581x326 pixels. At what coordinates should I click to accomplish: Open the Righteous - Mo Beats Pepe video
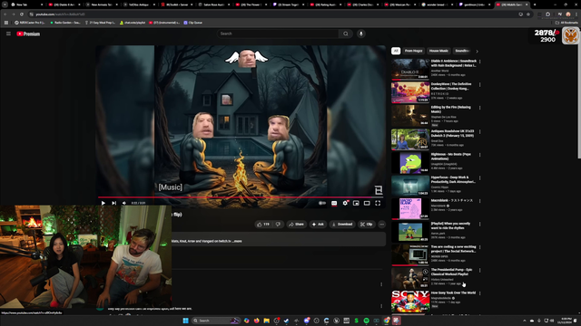point(410,162)
